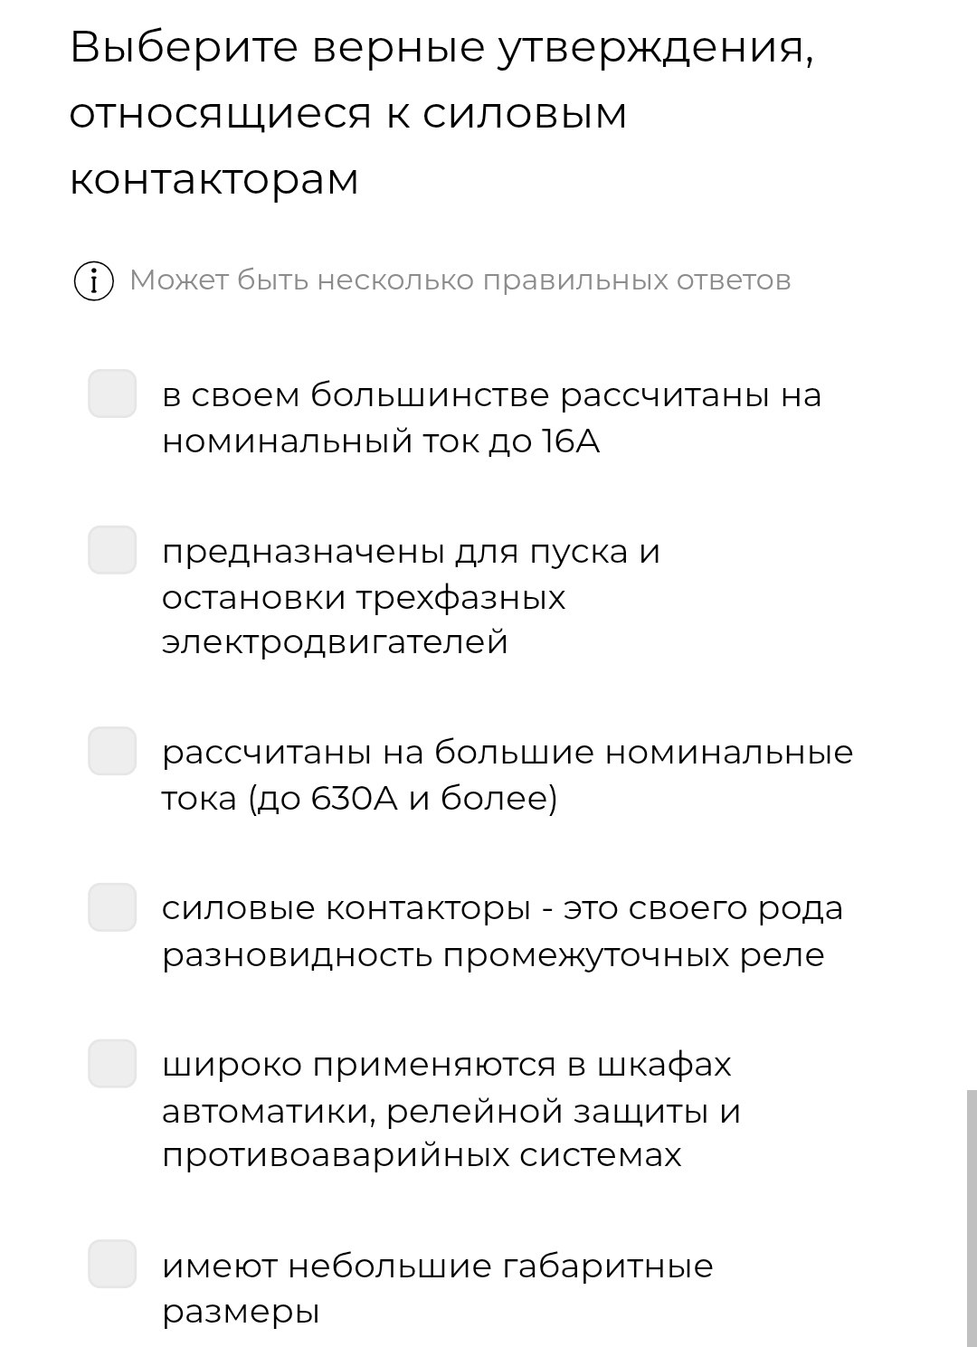This screenshot has width=977, height=1347.
Task: Click option text 'предназначены для пуска и остановки'
Action: pyautogui.click(x=411, y=574)
